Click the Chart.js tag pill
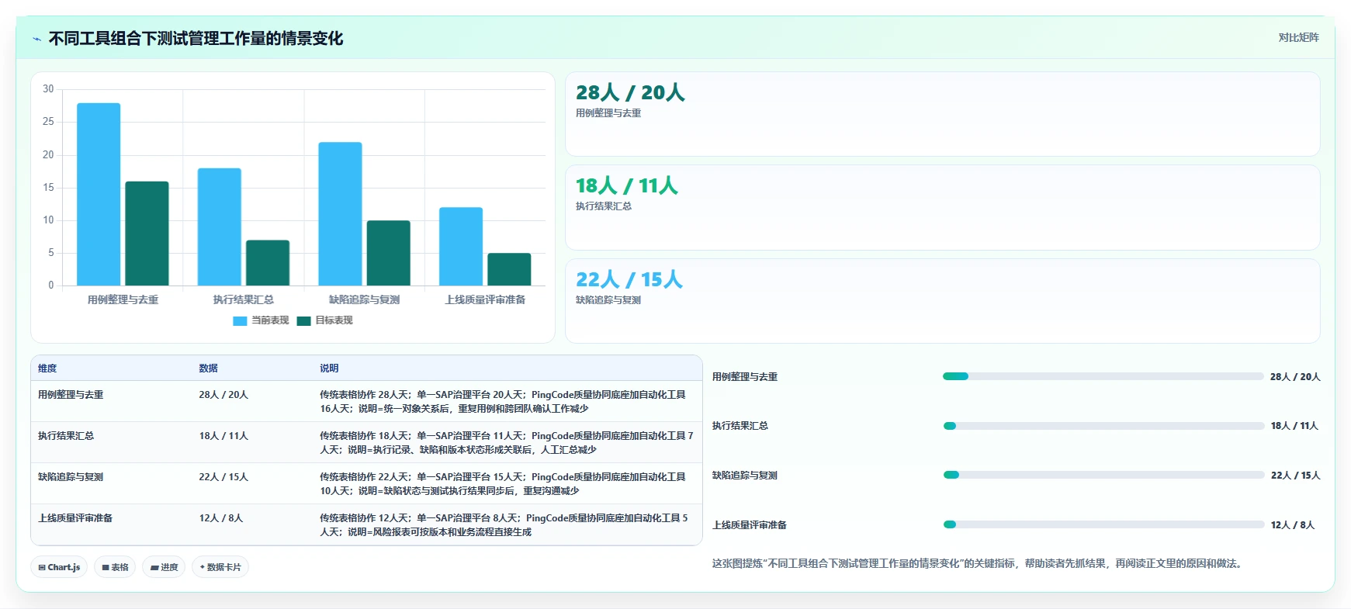Image resolution: width=1351 pixels, height=609 pixels. point(59,567)
